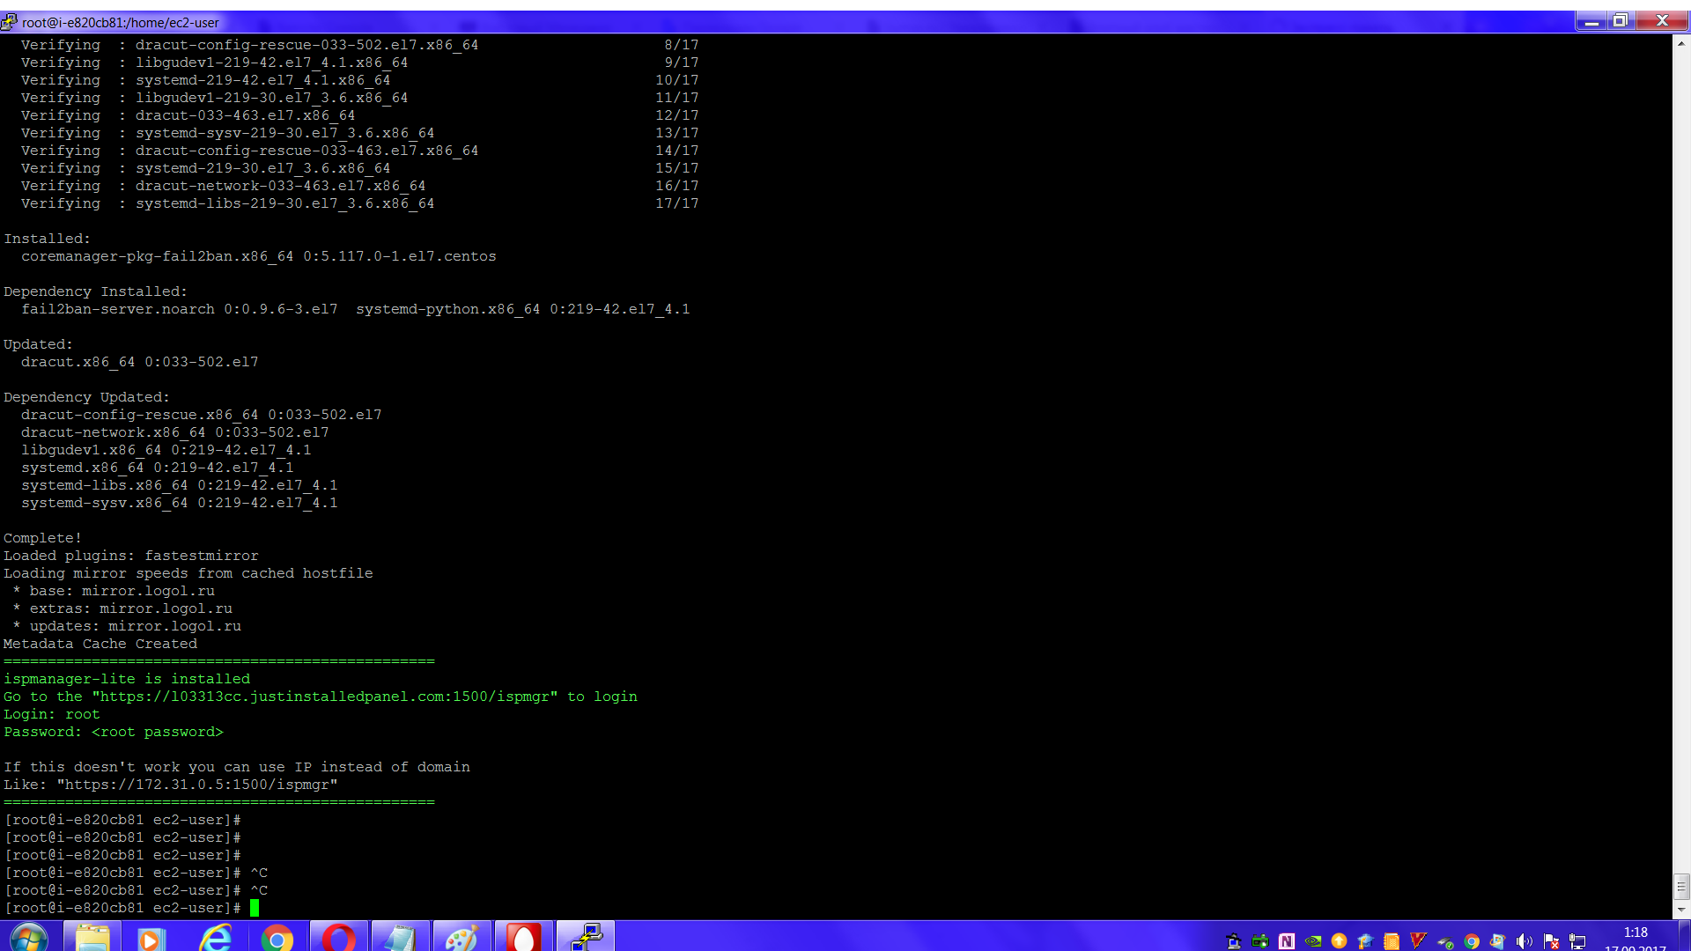Image resolution: width=1691 pixels, height=951 pixels.
Task: Open Google Chrome from the taskbar
Action: (277, 937)
